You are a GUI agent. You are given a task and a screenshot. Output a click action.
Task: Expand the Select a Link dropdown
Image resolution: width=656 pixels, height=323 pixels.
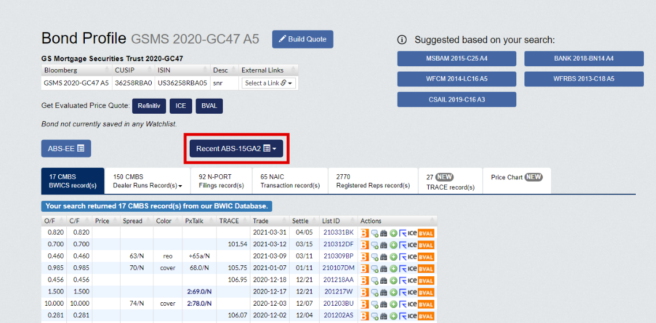point(268,83)
